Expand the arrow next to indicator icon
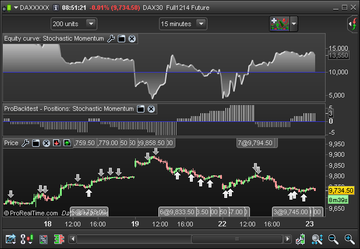This screenshot has height=249, width=360. point(294,24)
